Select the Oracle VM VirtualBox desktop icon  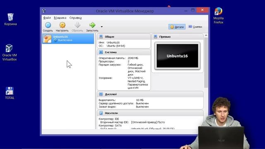pos(10,53)
